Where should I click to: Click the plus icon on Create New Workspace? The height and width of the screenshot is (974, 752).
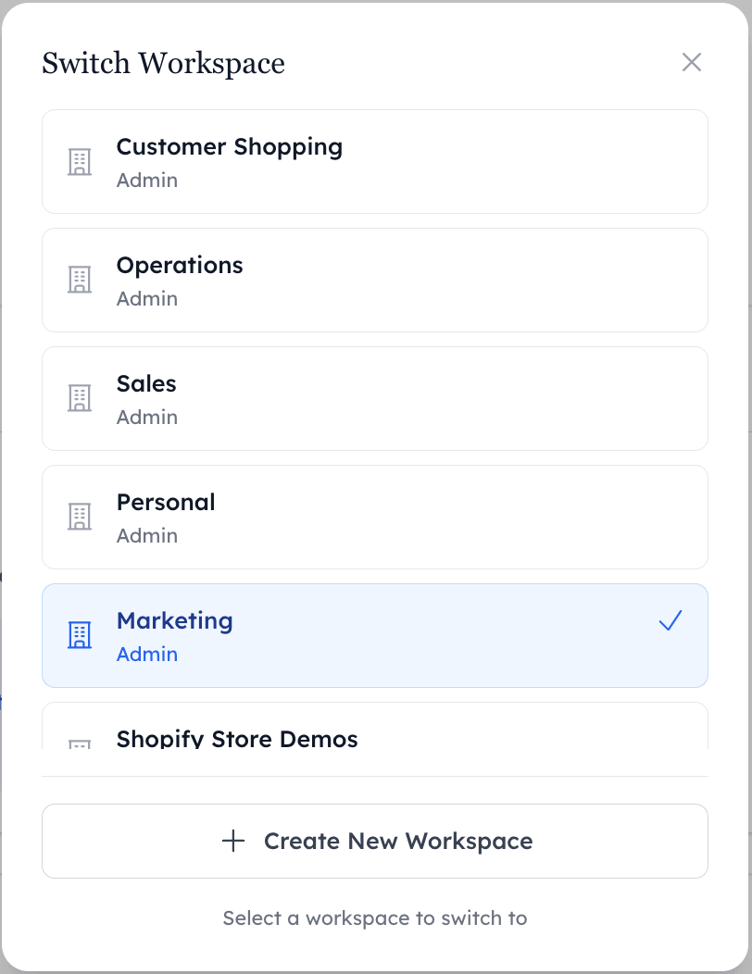click(233, 841)
